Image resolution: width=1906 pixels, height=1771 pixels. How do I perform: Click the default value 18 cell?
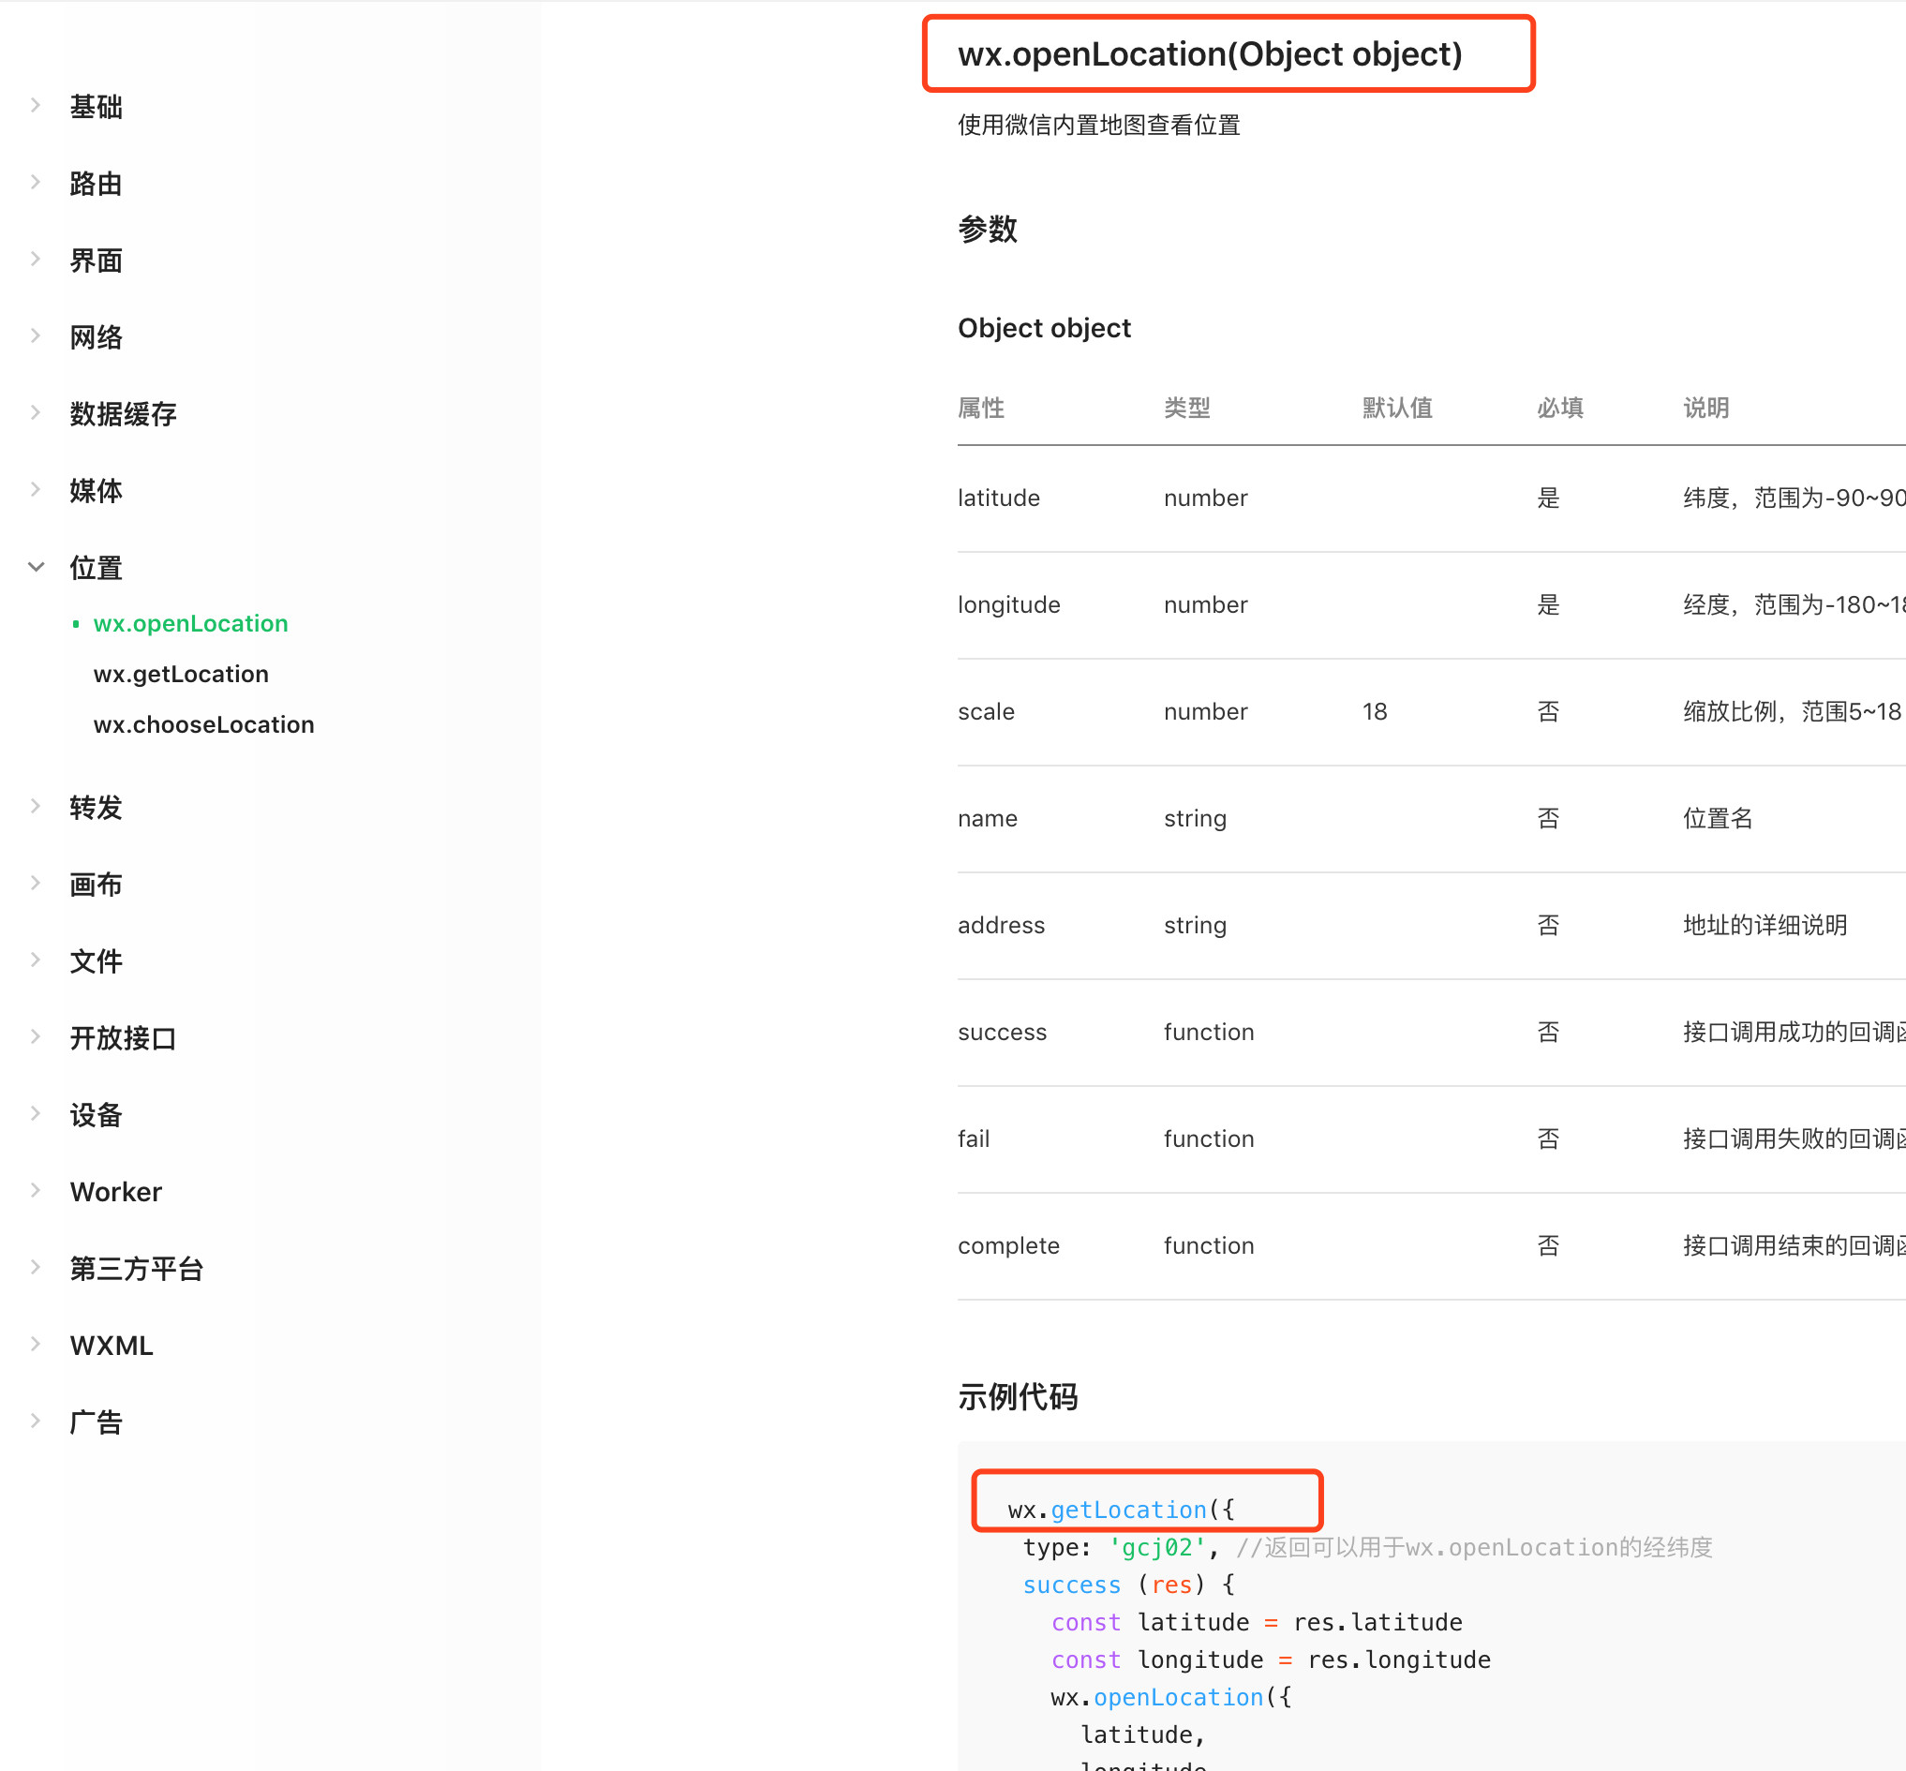click(1374, 711)
